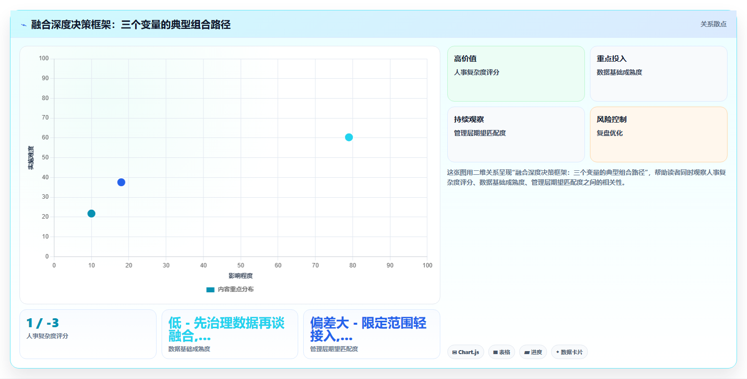The height and width of the screenshot is (379, 747).
Task: Toggle the 内容重点分布 legend color box
Action: 210,289
